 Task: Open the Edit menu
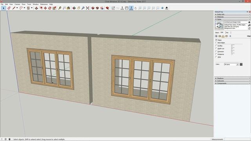[x=6, y=4]
